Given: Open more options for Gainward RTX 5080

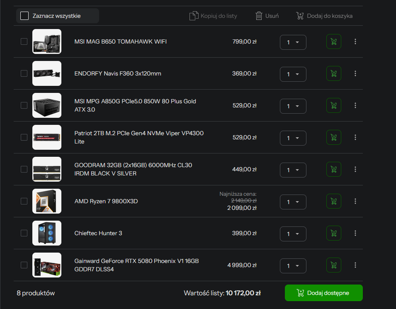Looking at the screenshot, I should pyautogui.click(x=355, y=265).
